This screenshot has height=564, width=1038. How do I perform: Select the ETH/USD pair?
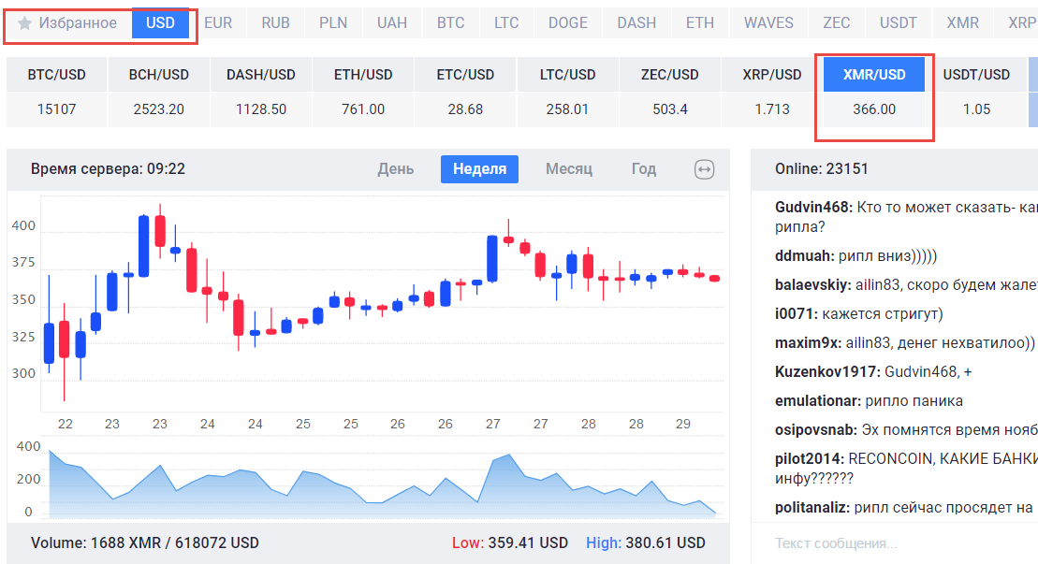pyautogui.click(x=363, y=75)
